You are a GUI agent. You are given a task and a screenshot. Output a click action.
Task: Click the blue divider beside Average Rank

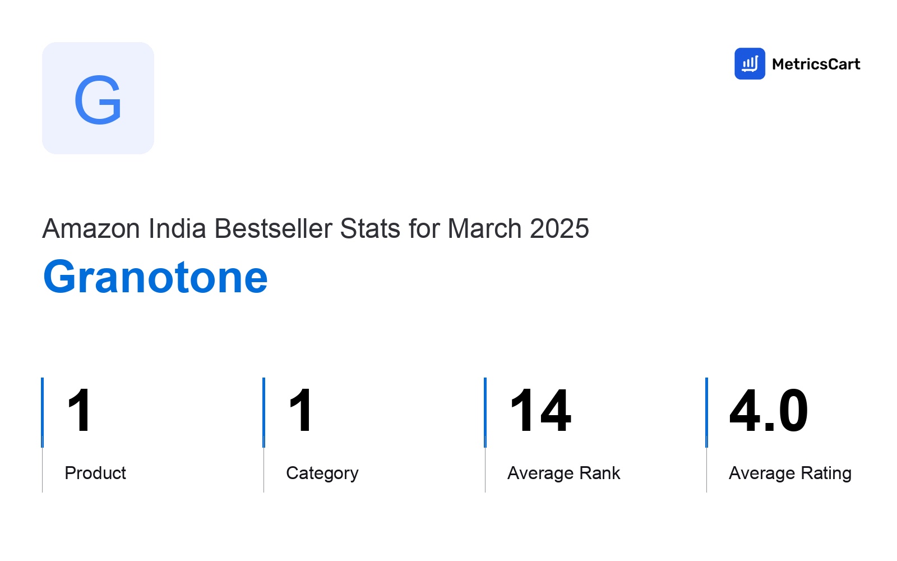coord(485,412)
